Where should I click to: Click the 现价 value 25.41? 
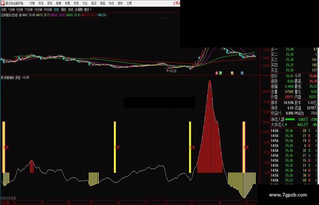(289, 76)
